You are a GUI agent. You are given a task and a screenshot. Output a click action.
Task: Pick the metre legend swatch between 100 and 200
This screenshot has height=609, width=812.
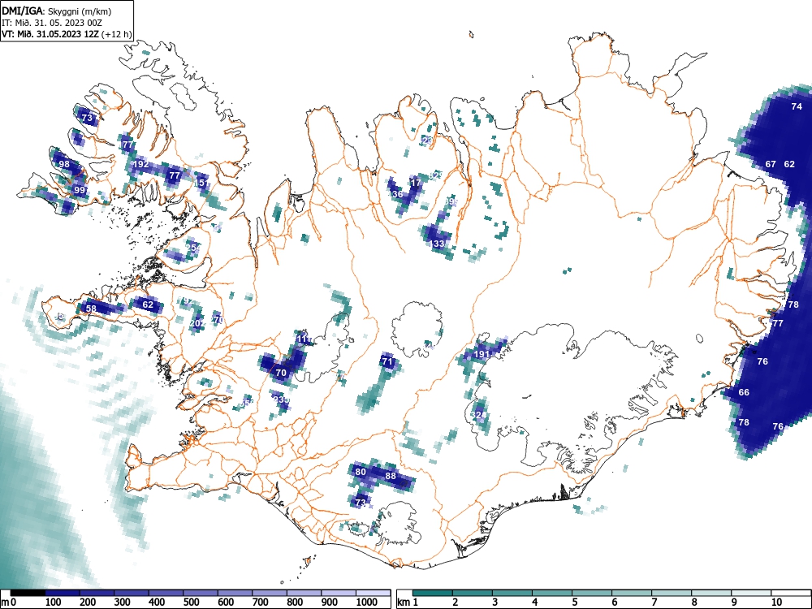coord(63,593)
